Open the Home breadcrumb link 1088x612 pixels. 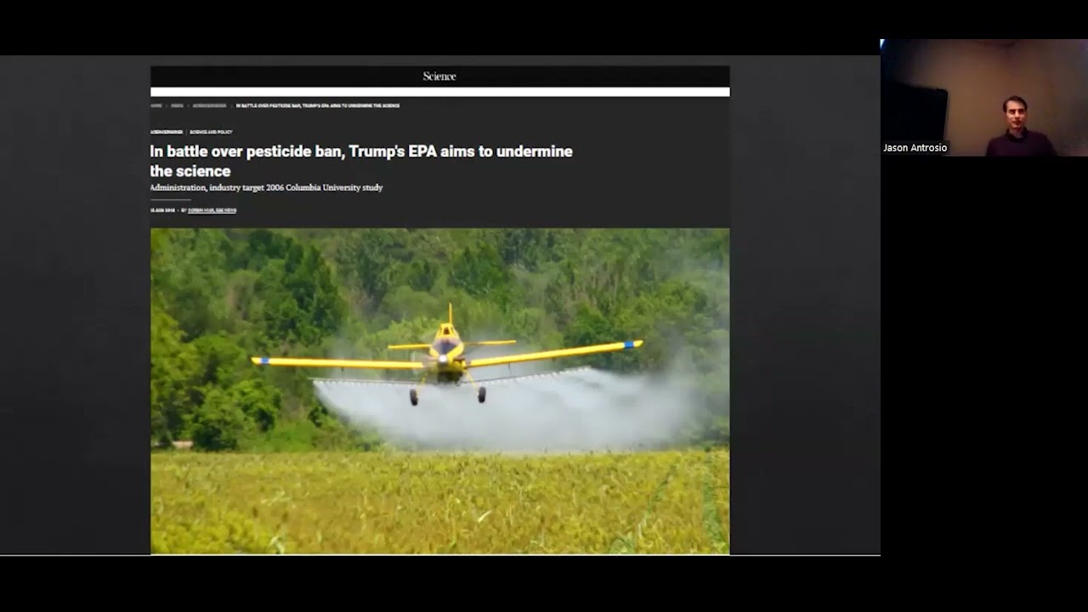156,105
